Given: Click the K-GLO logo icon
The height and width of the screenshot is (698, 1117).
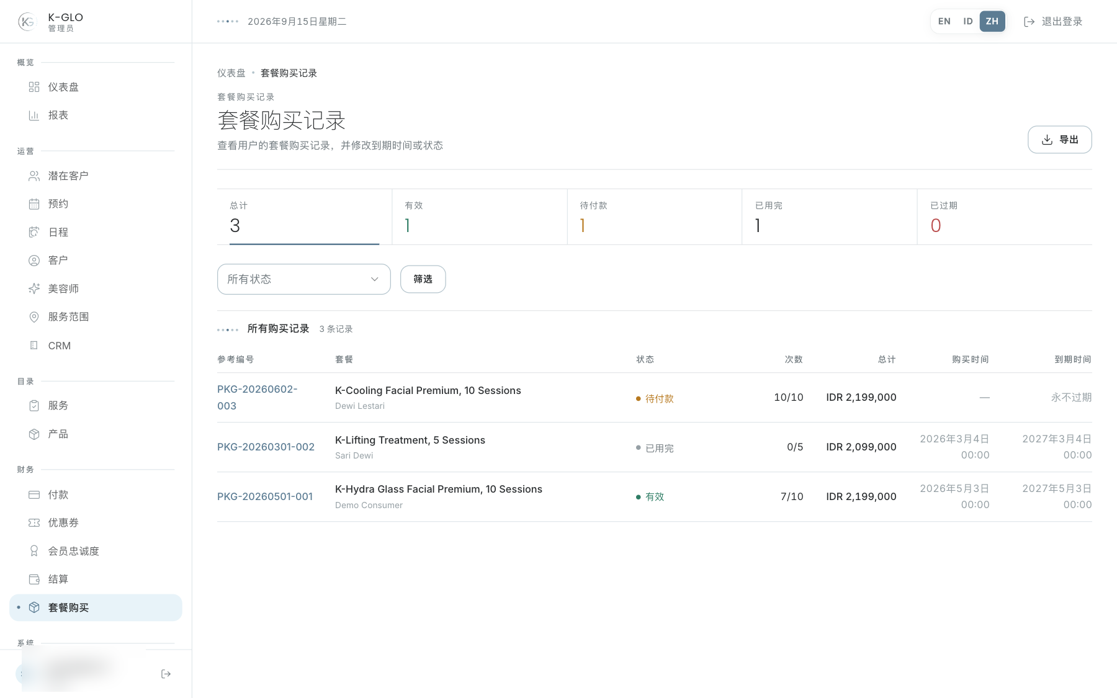Looking at the screenshot, I should 27,22.
